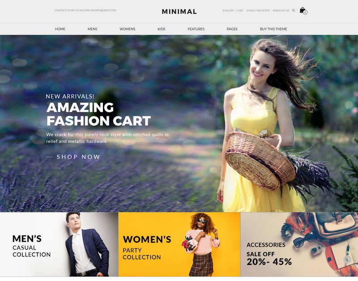The width and height of the screenshot is (358, 281).
Task: Open the PAGES menu item
Action: (232, 29)
